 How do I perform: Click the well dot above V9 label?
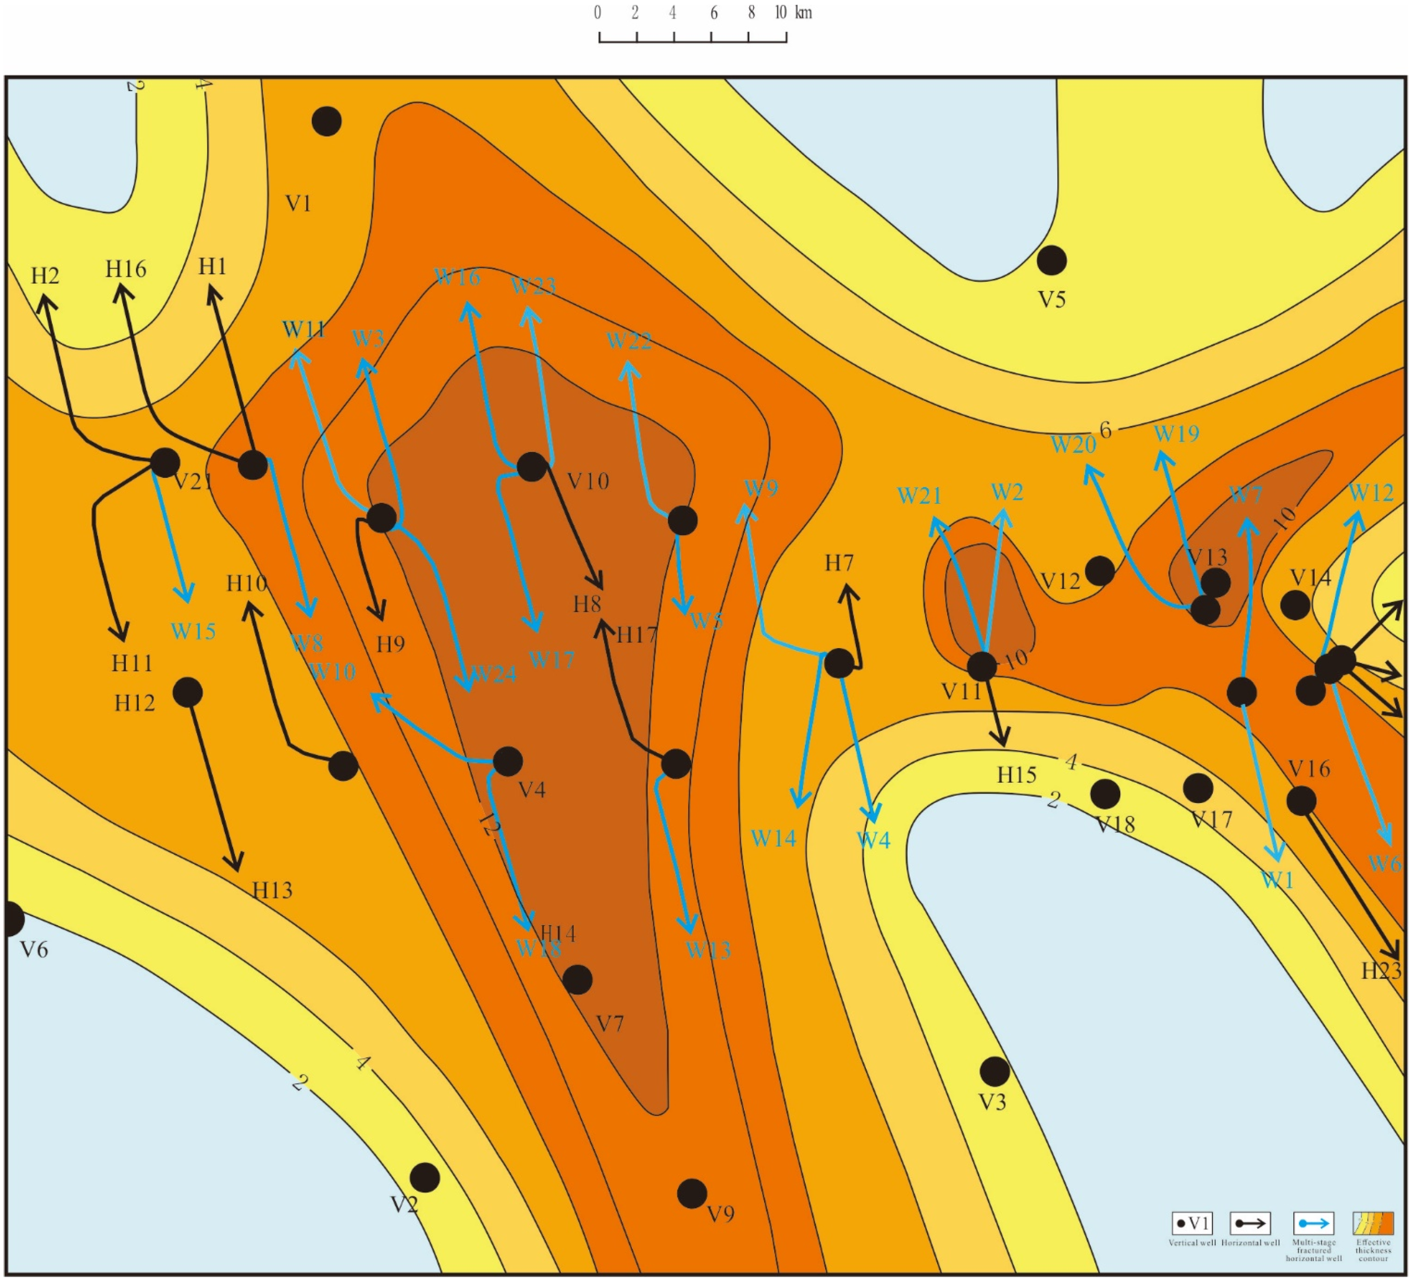coord(692,1194)
